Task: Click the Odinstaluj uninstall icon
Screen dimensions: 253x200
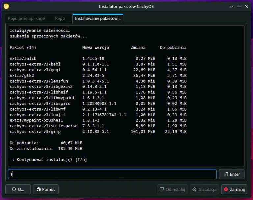Action: pos(162,189)
